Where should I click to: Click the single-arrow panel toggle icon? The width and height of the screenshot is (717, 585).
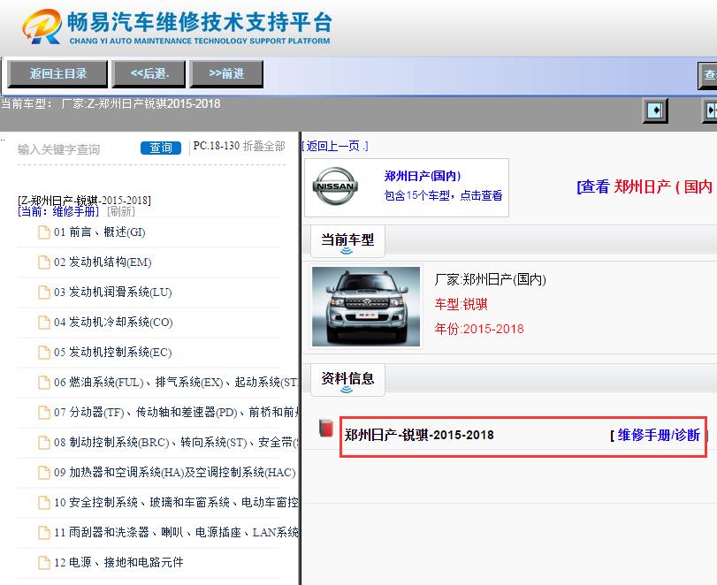pyautogui.click(x=655, y=110)
